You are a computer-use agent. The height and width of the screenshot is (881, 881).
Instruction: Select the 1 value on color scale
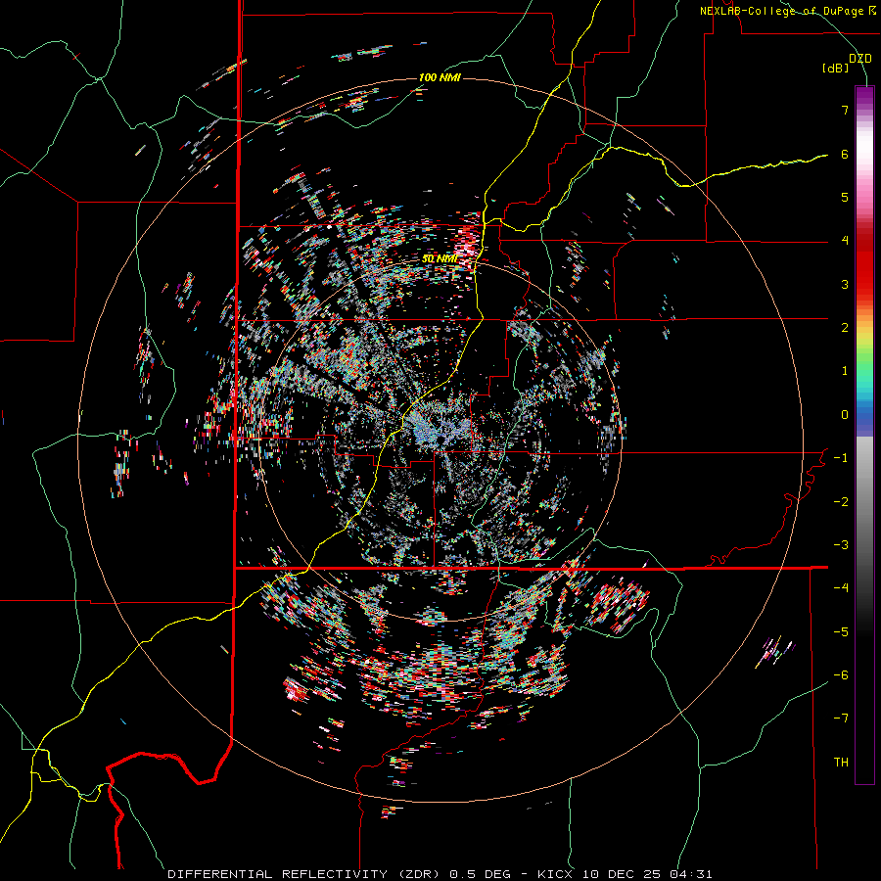pyautogui.click(x=845, y=371)
